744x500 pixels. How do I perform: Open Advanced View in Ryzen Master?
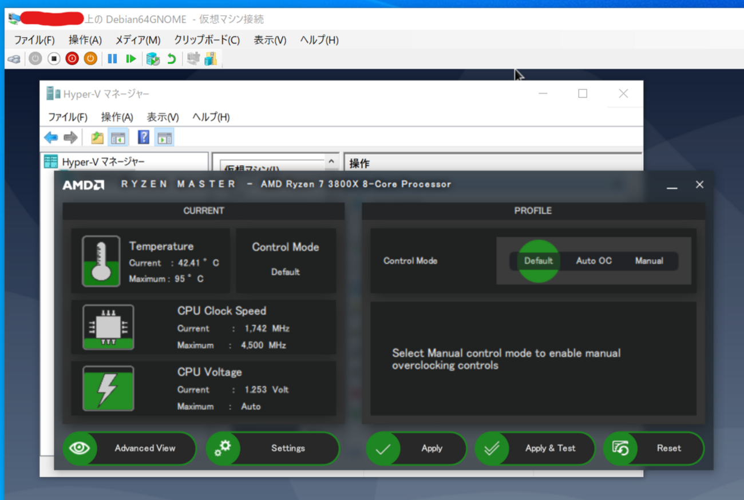[129, 449]
